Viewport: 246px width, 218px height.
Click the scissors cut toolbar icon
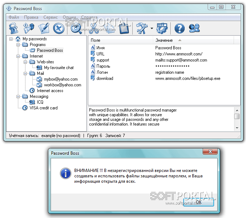[x=94, y=28]
